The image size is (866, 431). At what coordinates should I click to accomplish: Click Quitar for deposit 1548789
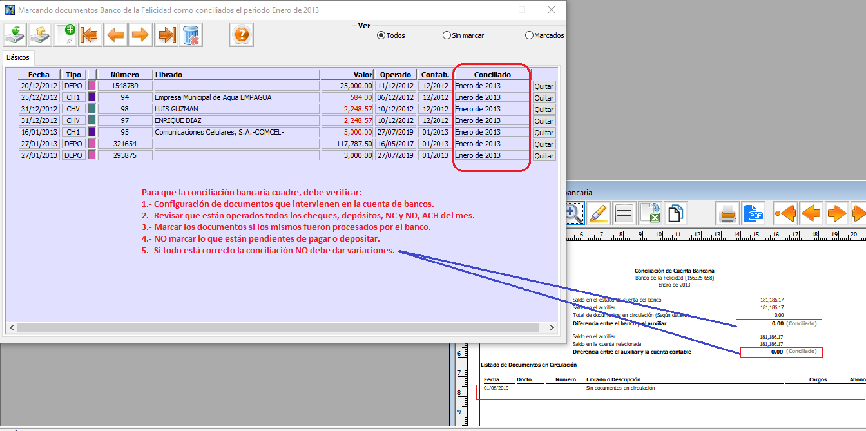click(544, 86)
